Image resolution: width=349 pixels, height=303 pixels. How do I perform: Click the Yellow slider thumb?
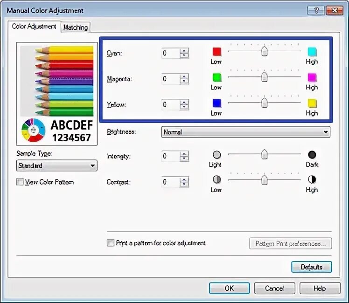point(265,103)
